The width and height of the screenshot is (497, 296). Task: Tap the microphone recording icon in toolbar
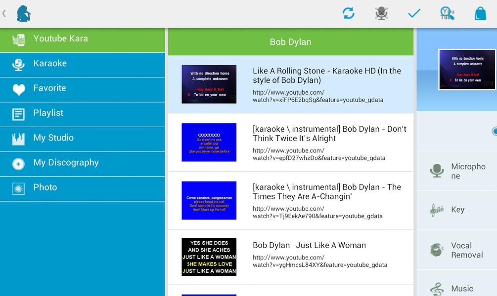pos(381,13)
